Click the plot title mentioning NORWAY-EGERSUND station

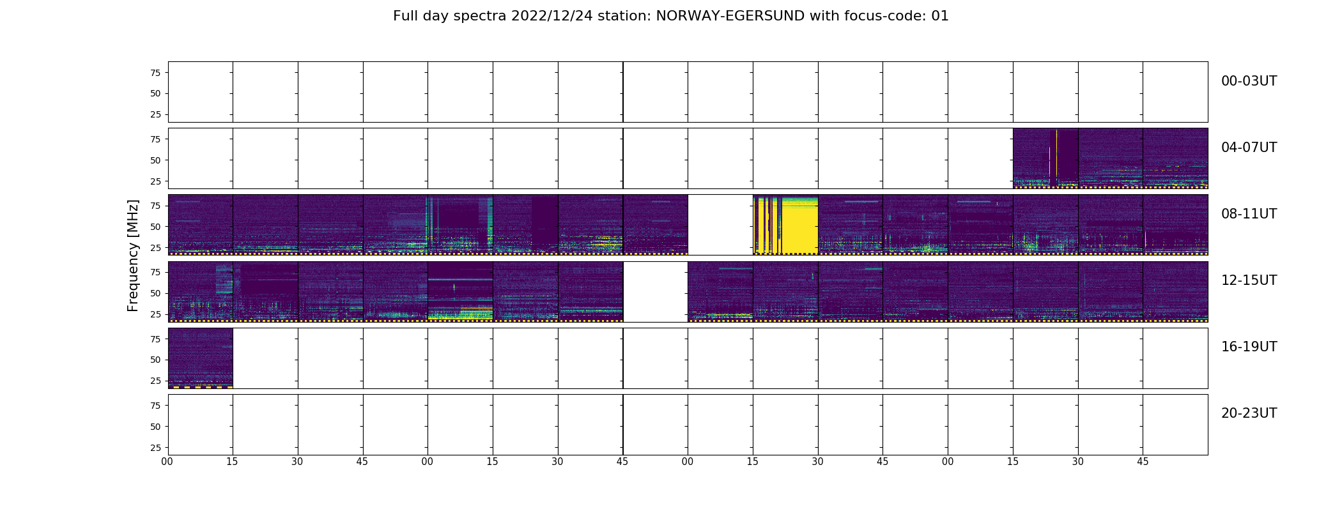tap(670, 16)
